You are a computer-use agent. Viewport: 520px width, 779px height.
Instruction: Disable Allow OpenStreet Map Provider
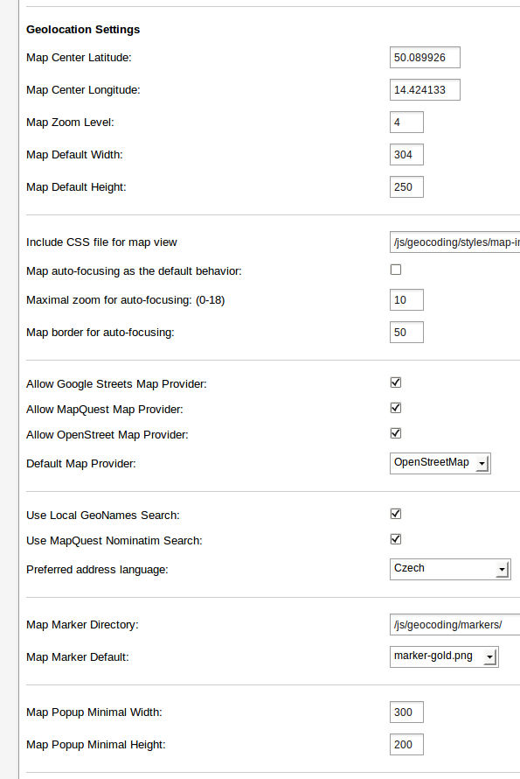click(x=395, y=433)
